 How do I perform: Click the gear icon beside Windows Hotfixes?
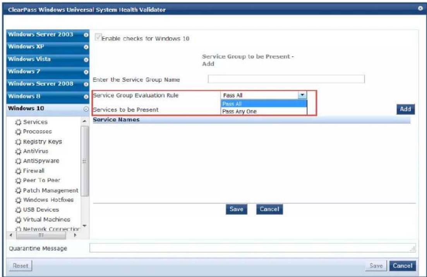click(x=18, y=200)
